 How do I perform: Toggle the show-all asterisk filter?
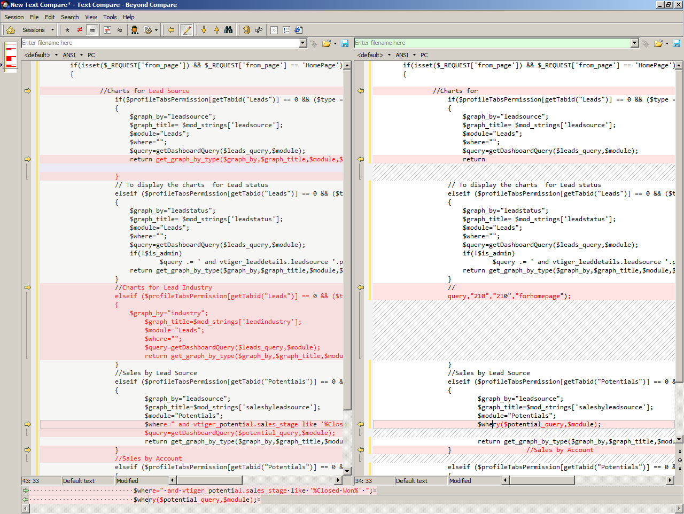[x=67, y=30]
